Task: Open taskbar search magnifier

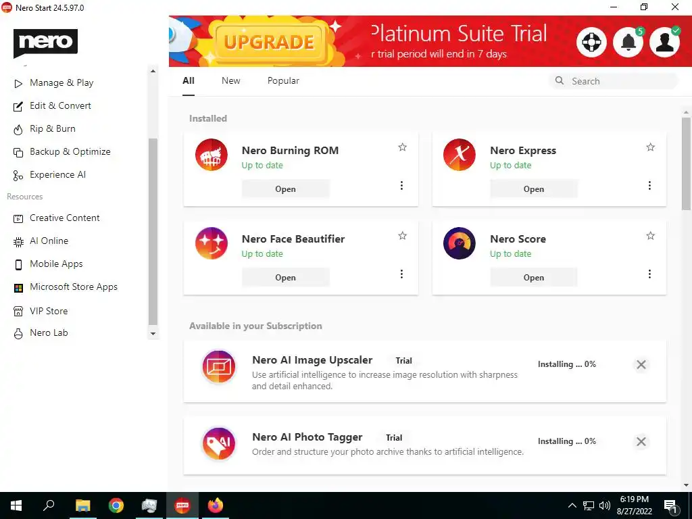Action: [x=49, y=505]
